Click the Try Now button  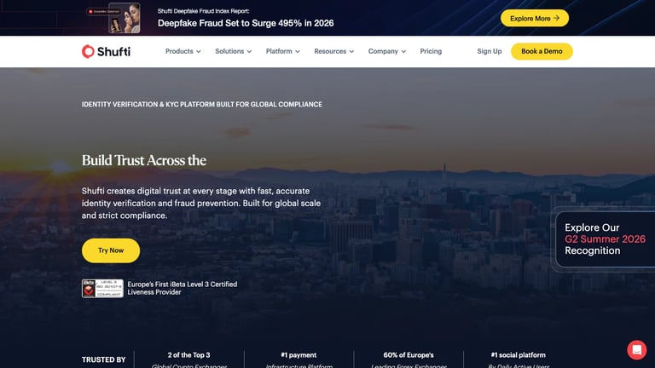pyautogui.click(x=111, y=250)
